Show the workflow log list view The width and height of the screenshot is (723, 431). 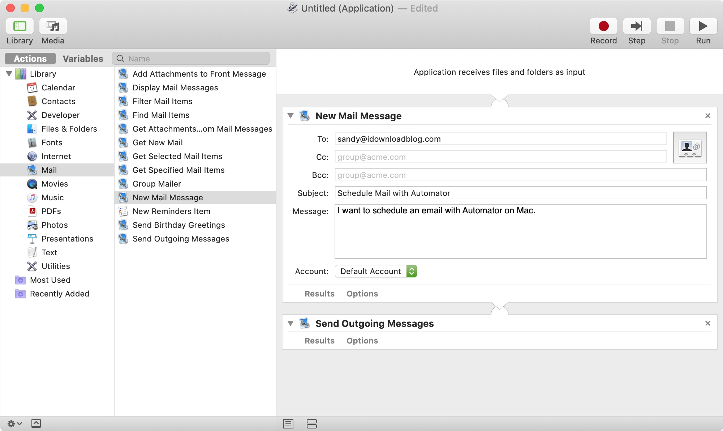288,423
